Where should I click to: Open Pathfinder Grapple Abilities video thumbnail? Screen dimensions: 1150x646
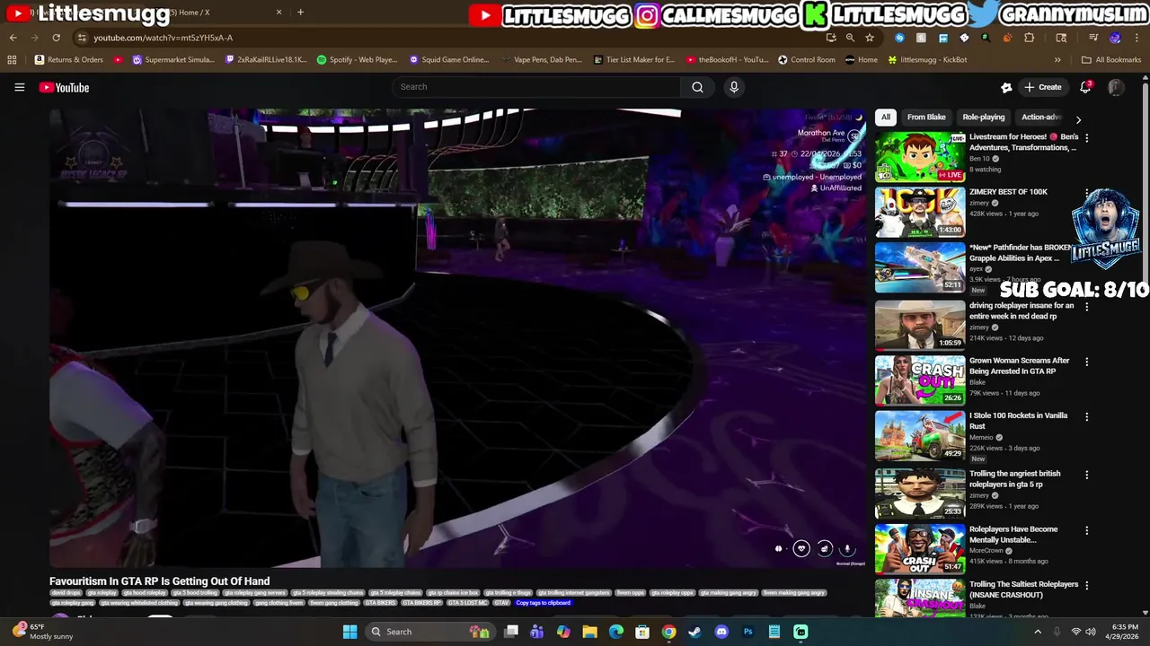(920, 267)
